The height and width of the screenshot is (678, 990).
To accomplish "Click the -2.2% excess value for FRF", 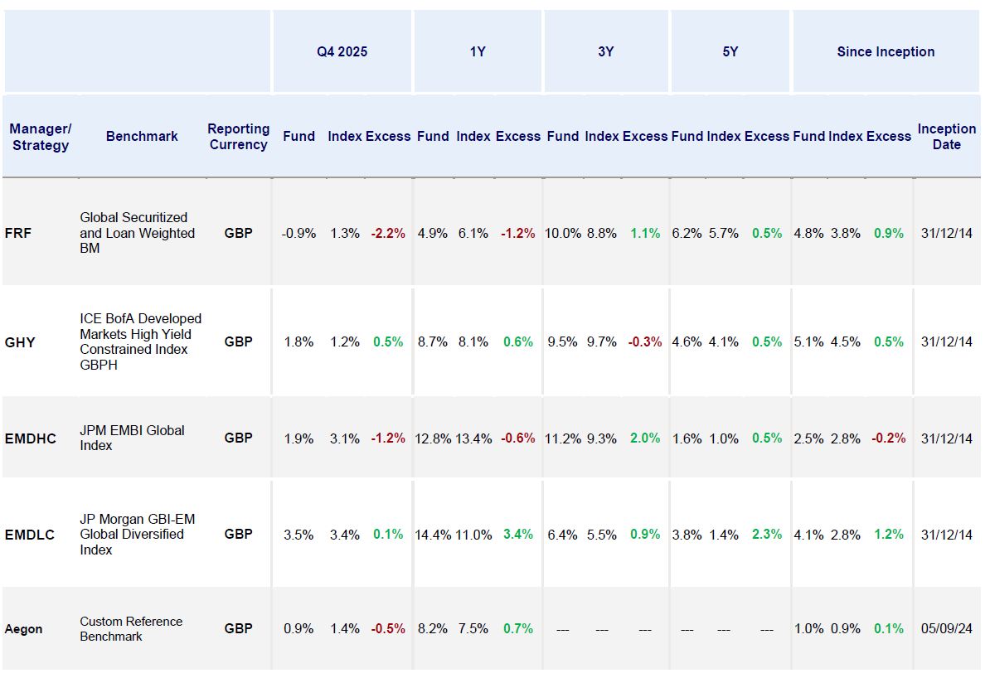I will (x=386, y=234).
